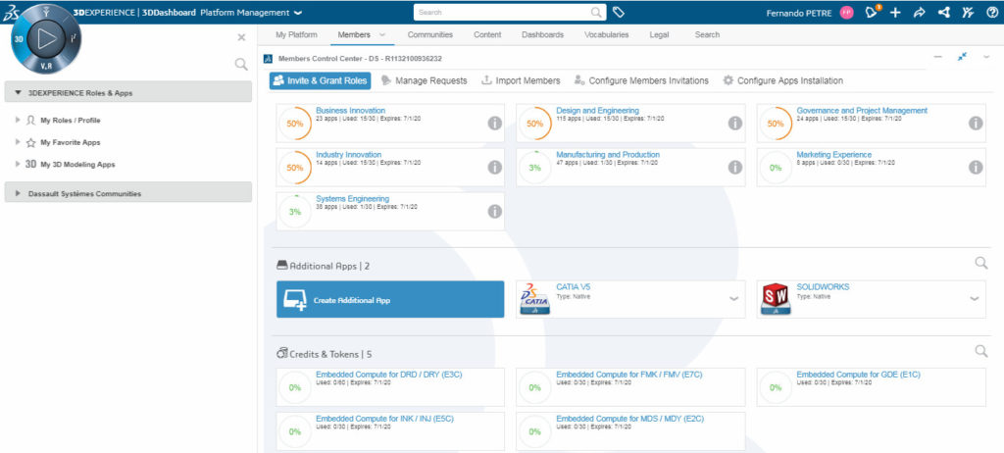
Task: Show info for Industry Innovation
Action: click(494, 168)
